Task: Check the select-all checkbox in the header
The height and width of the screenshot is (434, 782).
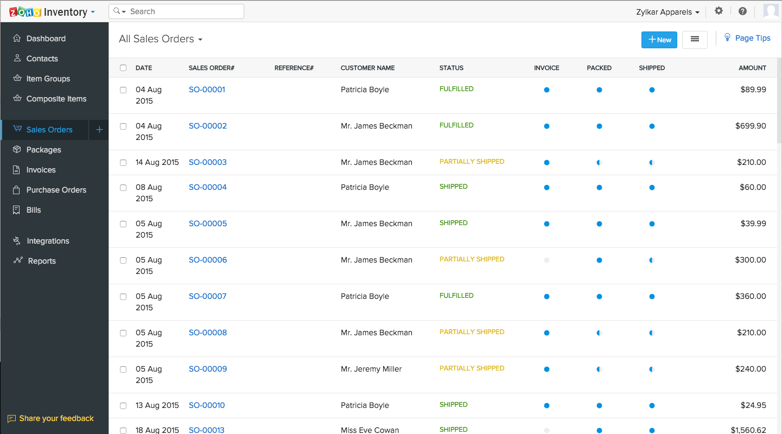Action: [123, 68]
